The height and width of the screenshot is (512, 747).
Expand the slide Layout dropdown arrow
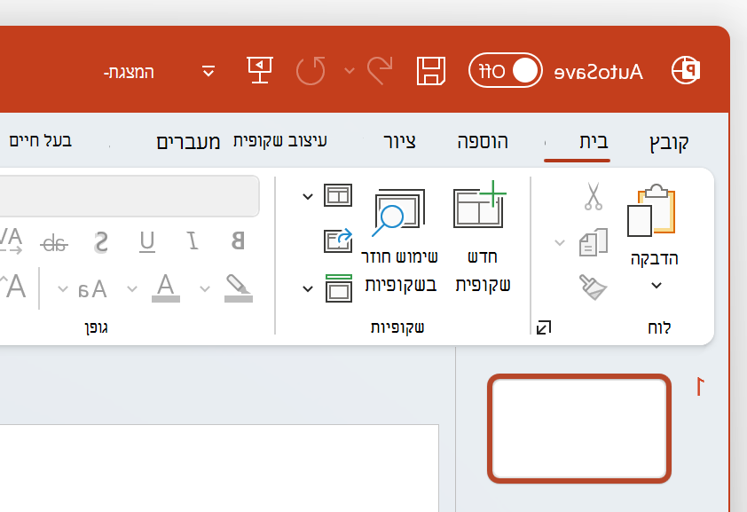coord(308,196)
